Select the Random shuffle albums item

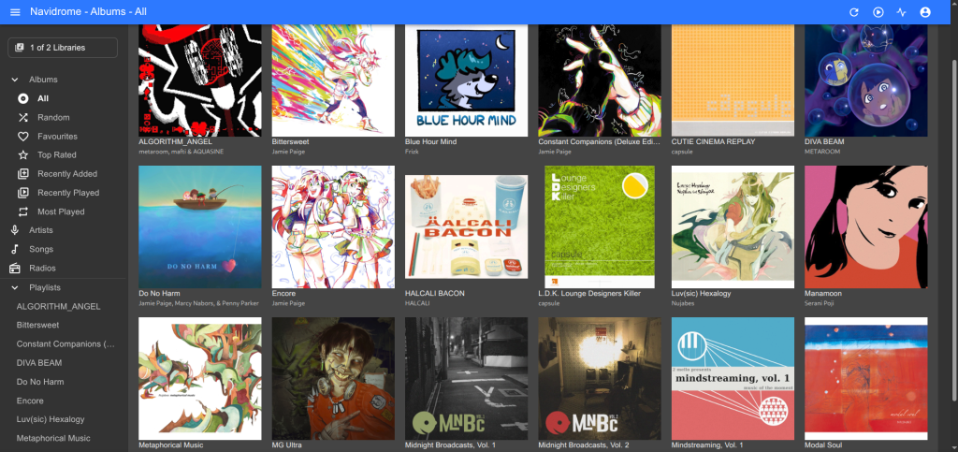pos(53,117)
